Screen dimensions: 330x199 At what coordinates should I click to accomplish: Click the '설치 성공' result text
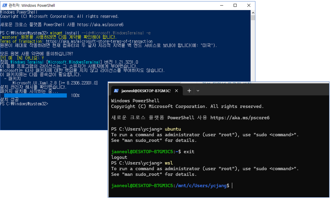click(x=9, y=99)
